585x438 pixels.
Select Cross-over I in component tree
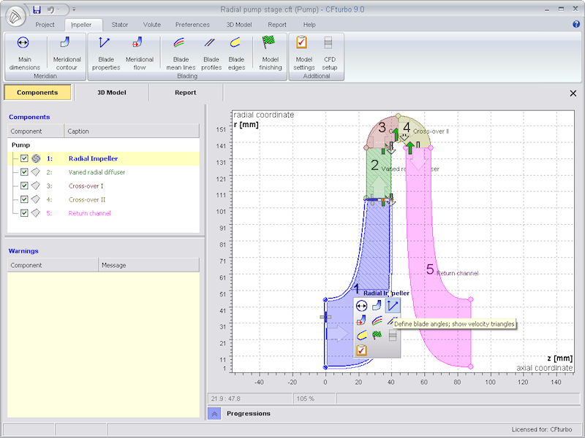[86, 186]
